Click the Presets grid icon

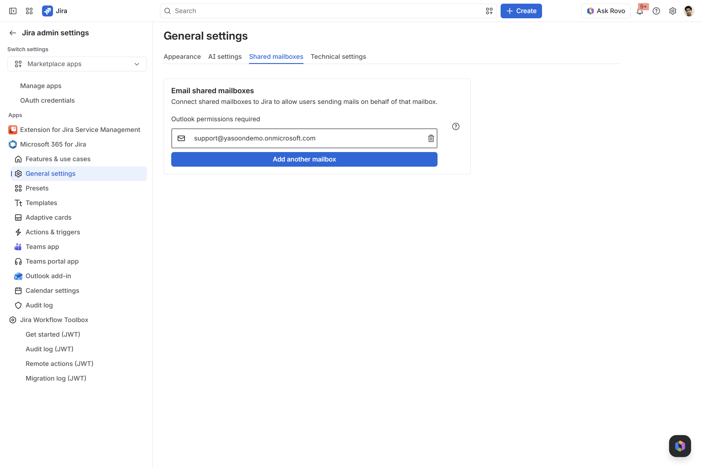point(18,188)
